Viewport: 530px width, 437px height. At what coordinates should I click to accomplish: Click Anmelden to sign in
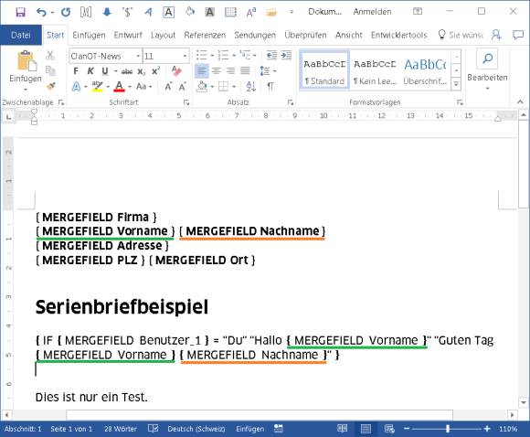[372, 12]
